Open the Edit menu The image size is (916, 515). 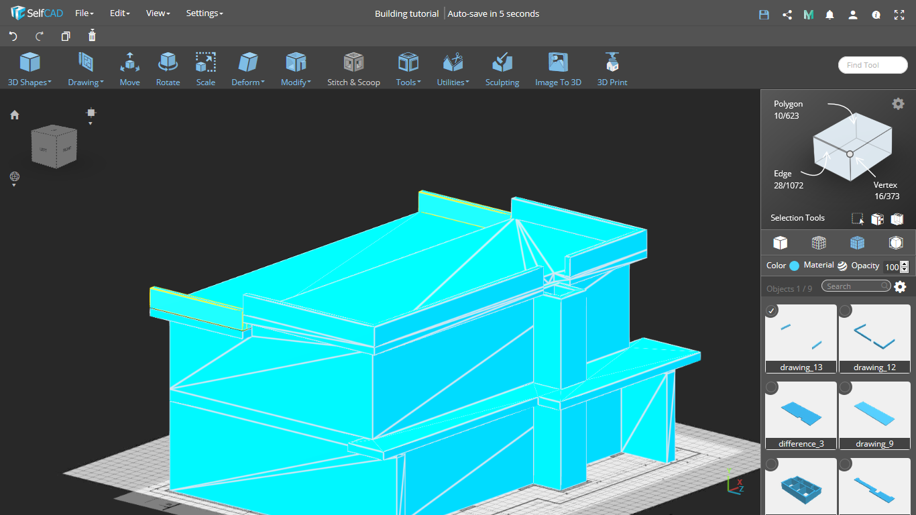click(x=119, y=13)
